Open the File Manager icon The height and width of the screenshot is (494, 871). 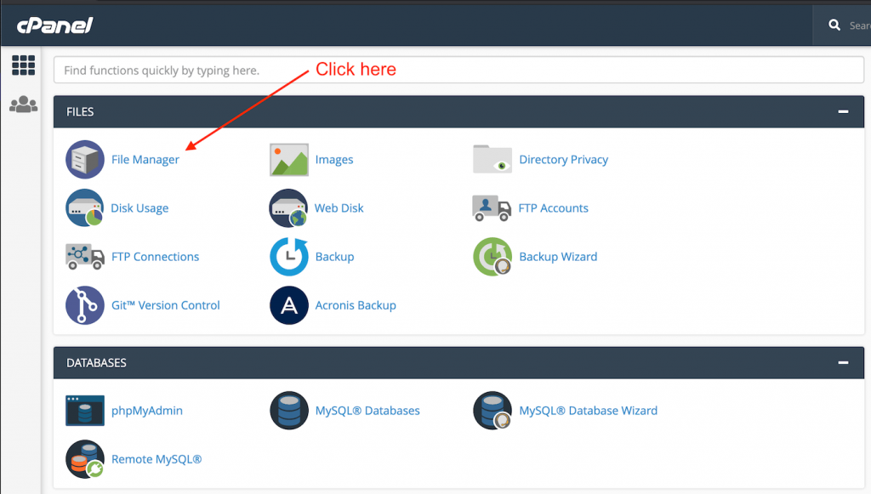point(85,159)
